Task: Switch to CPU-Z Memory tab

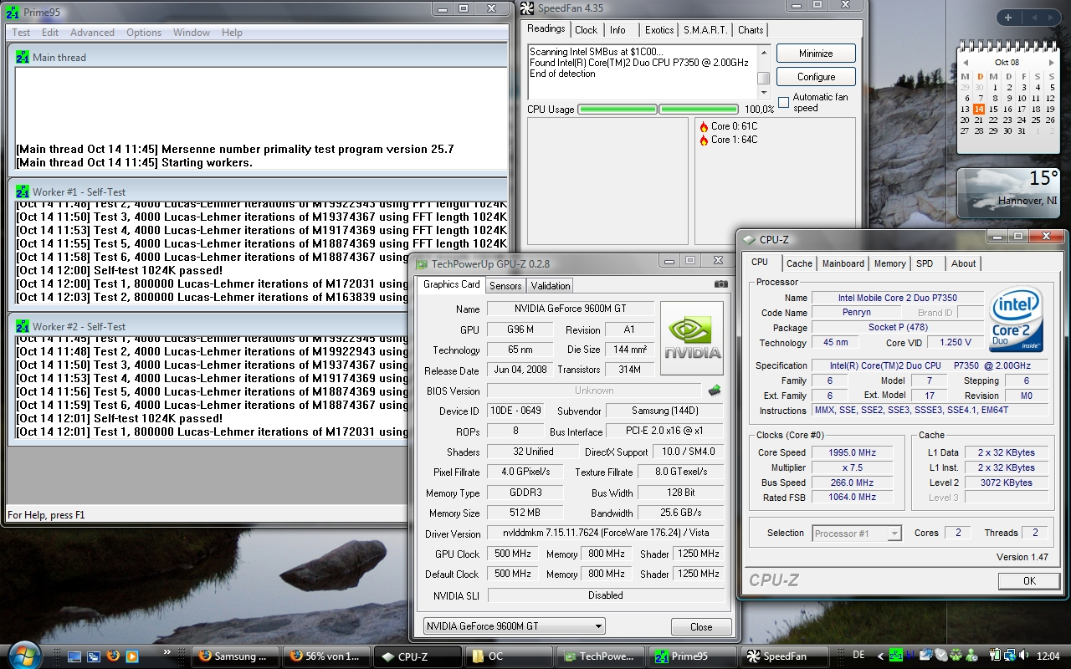Action: click(x=889, y=263)
